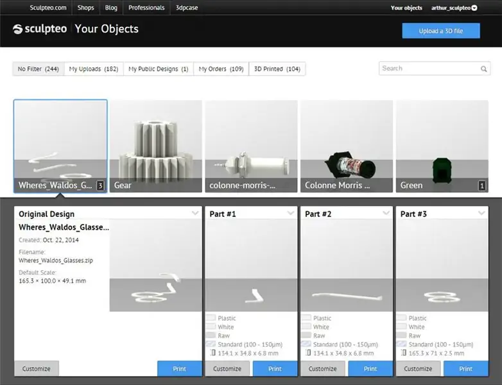Open Shops in the top navigation
The image size is (502, 385).
[85, 8]
